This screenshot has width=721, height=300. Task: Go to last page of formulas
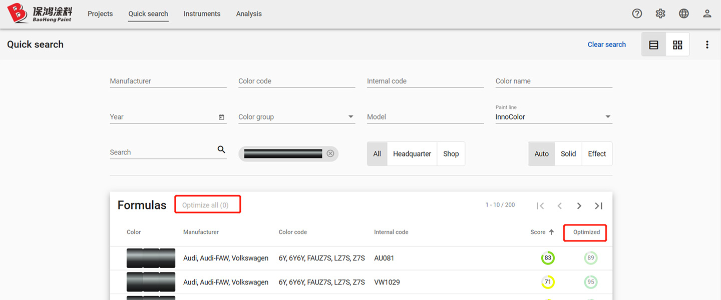click(x=598, y=205)
